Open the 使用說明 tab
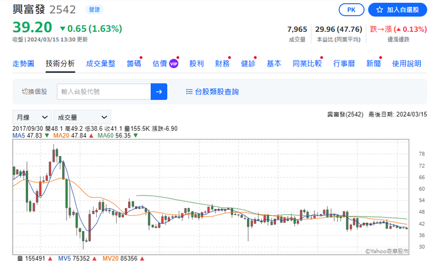Screen dimensions: 429x261 406,64
